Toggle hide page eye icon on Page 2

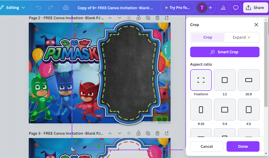129,18
